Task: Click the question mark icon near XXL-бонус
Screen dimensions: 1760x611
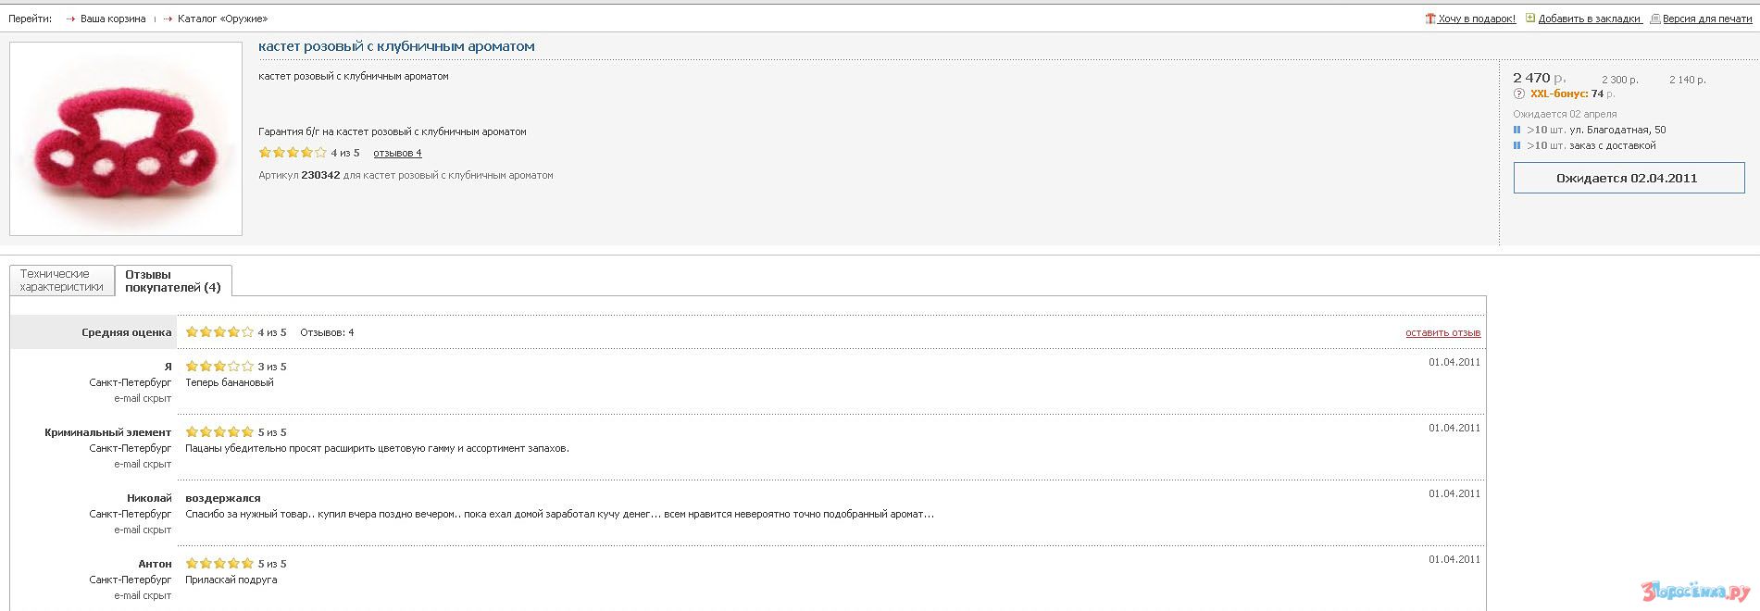Action: coord(1518,94)
